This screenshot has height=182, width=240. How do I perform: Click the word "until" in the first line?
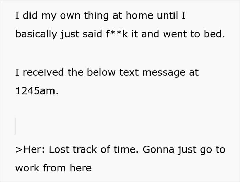(167, 15)
